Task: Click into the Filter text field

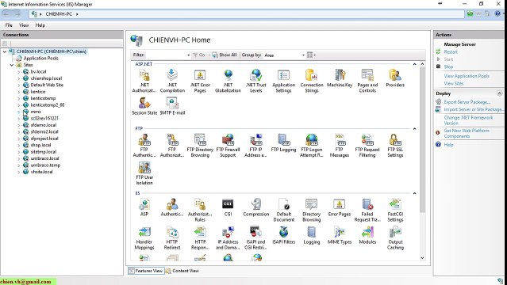Action: point(166,55)
